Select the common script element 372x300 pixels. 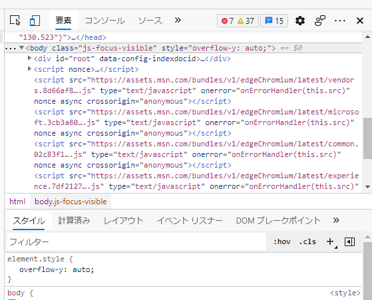tap(196, 154)
